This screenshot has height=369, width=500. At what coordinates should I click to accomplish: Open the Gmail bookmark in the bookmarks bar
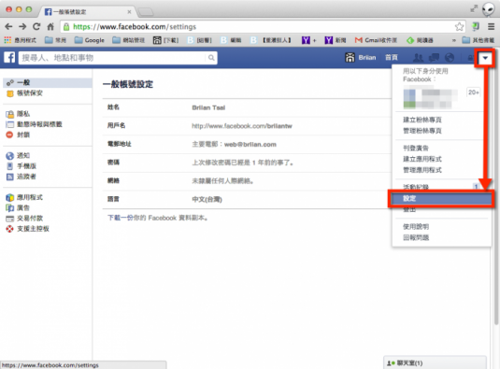tap(376, 40)
